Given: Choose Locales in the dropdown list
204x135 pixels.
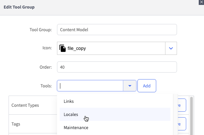Looking at the screenshot, I should coord(71,114).
